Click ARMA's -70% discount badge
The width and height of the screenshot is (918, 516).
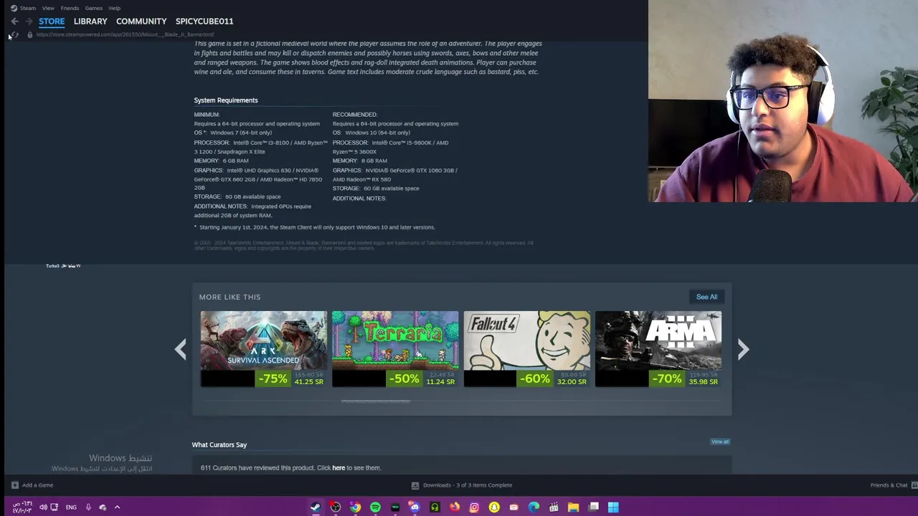click(668, 378)
